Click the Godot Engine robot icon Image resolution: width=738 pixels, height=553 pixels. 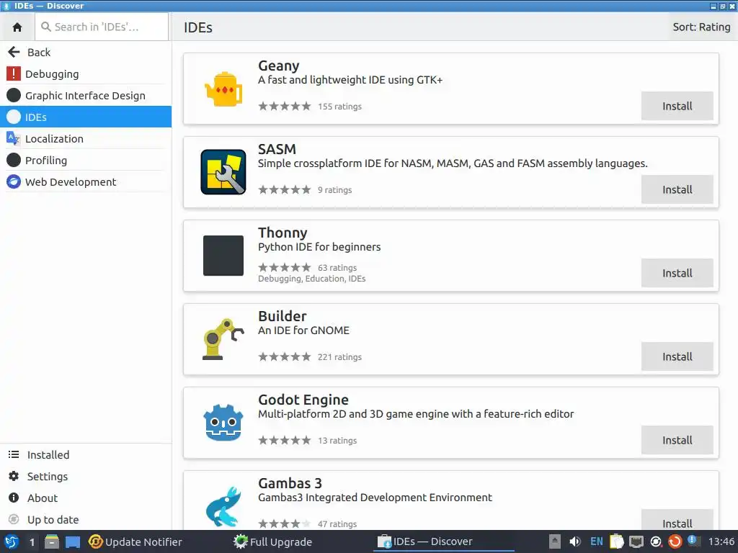tap(223, 422)
